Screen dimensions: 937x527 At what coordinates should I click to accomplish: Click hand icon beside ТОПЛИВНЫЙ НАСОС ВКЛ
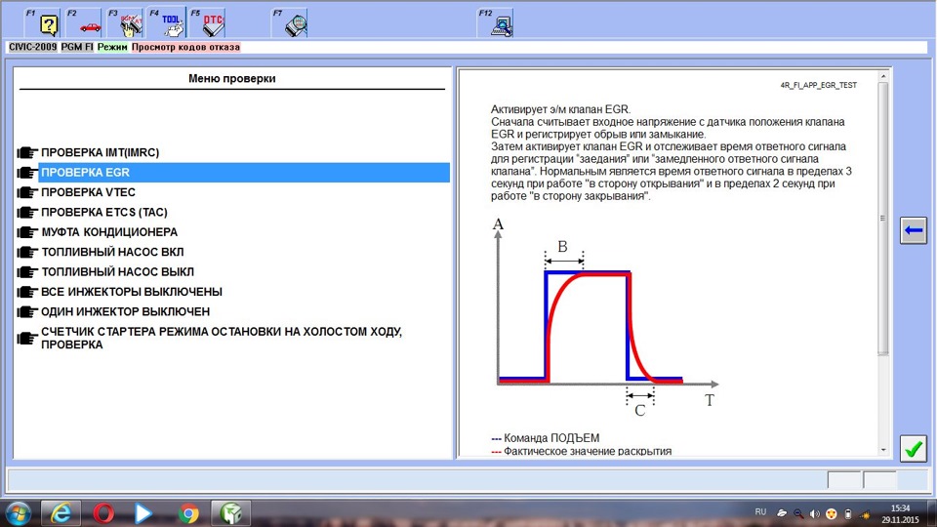tap(27, 252)
